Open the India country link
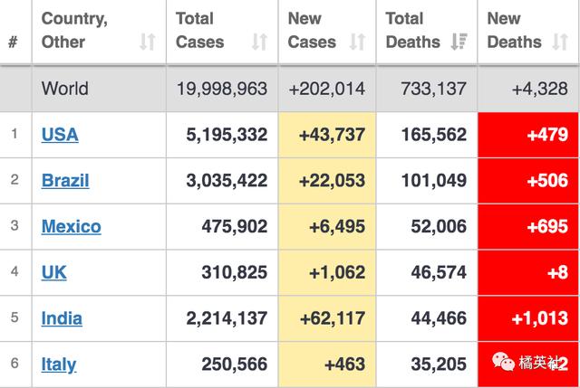This screenshot has height=388, width=580. click(x=62, y=317)
